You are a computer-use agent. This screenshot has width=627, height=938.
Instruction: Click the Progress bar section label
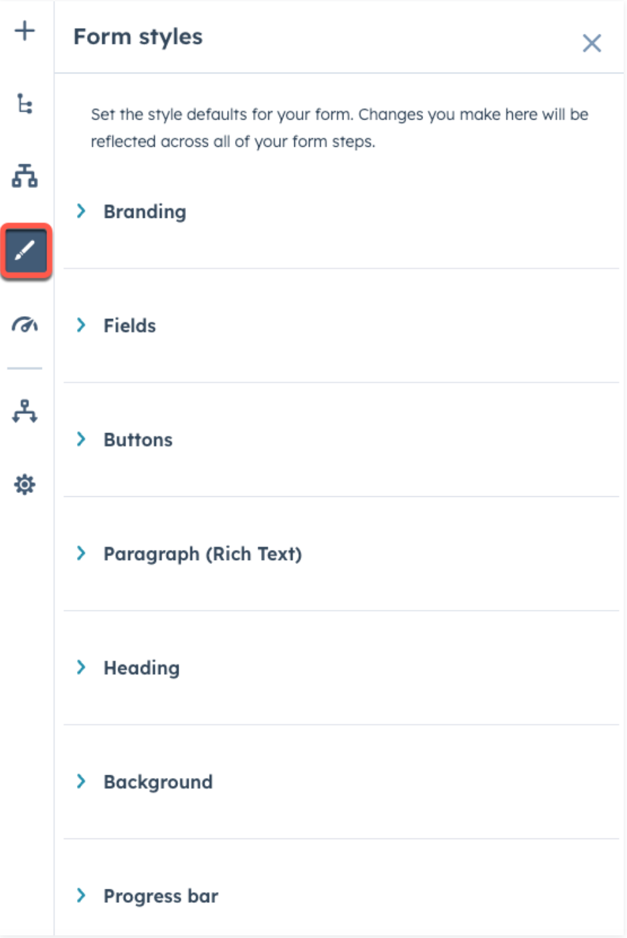[161, 896]
